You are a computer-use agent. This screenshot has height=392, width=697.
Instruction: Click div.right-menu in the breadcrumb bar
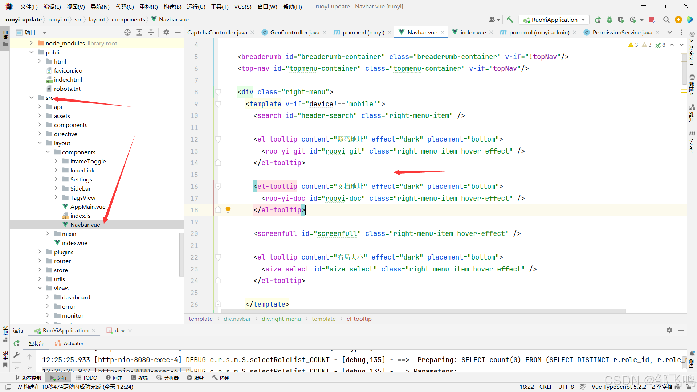[x=281, y=319]
